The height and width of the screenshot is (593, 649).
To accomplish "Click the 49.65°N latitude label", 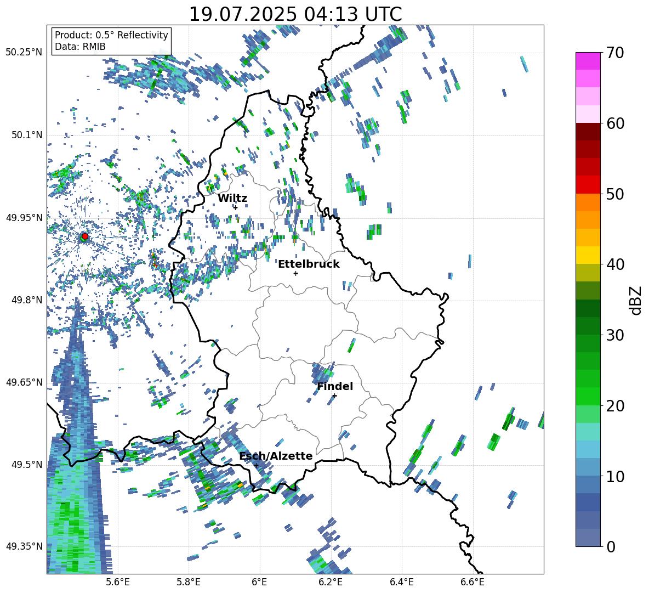I will coord(24,382).
